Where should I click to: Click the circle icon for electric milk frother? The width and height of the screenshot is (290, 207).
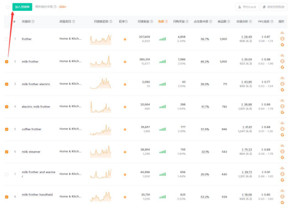coord(282,106)
